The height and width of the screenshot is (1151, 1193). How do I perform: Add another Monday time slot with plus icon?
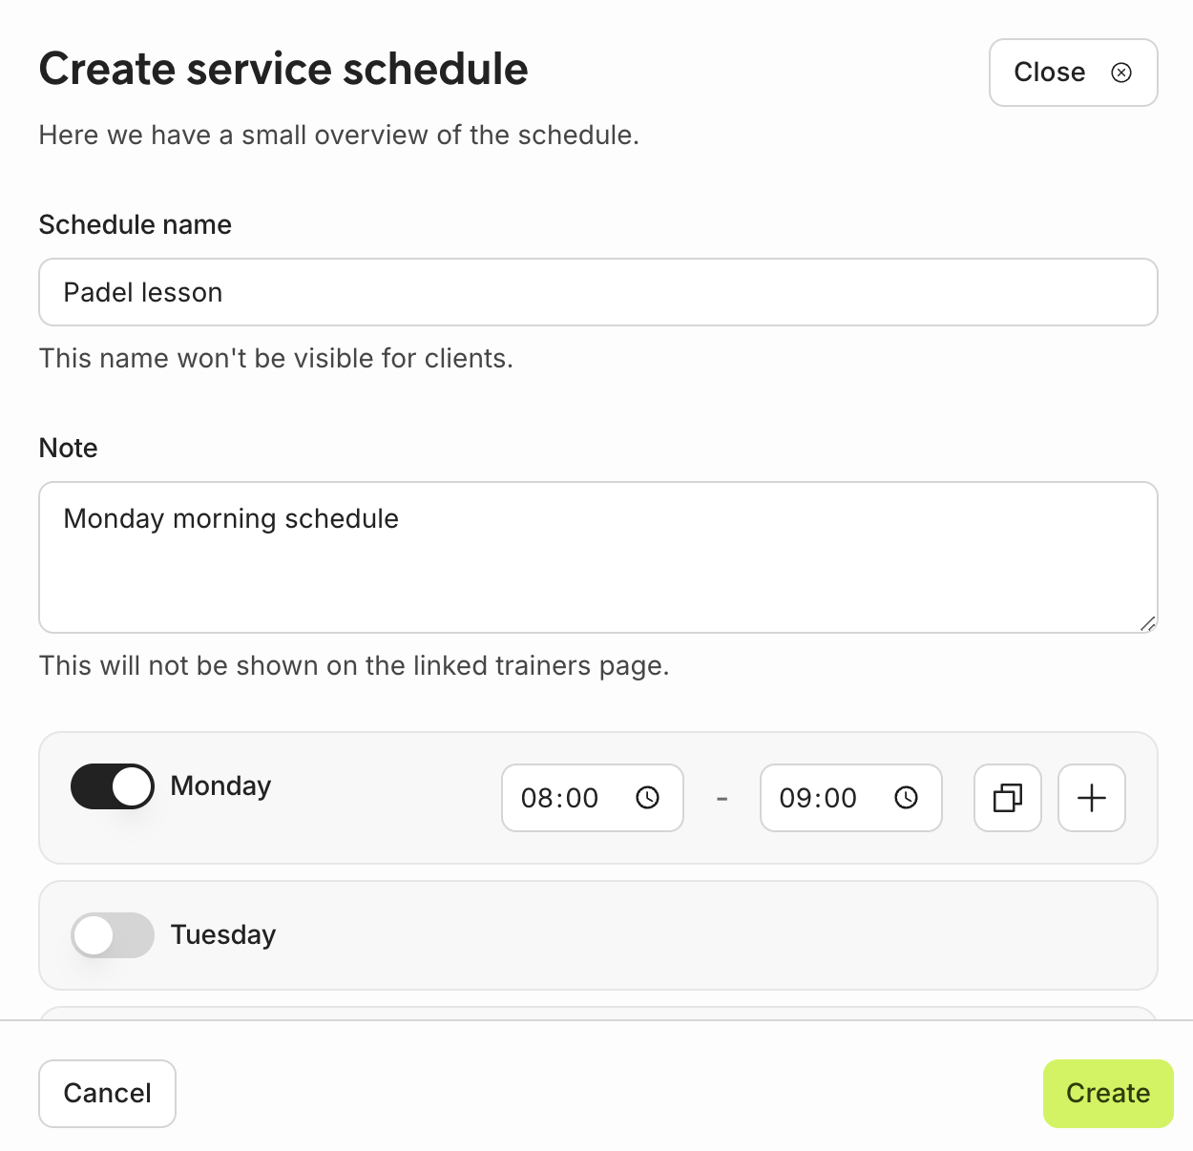(x=1092, y=798)
